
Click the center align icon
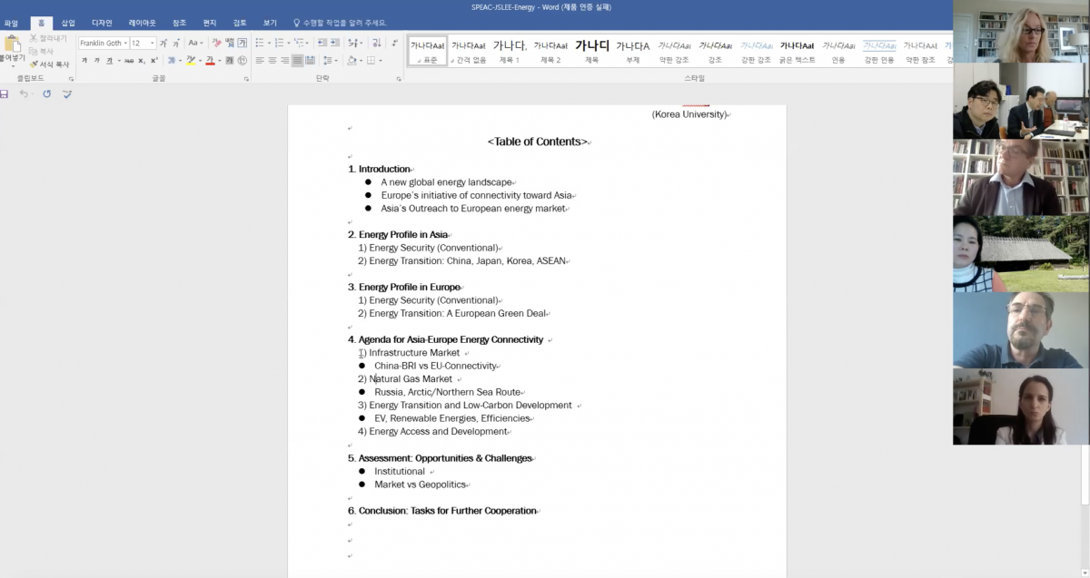[x=272, y=61]
